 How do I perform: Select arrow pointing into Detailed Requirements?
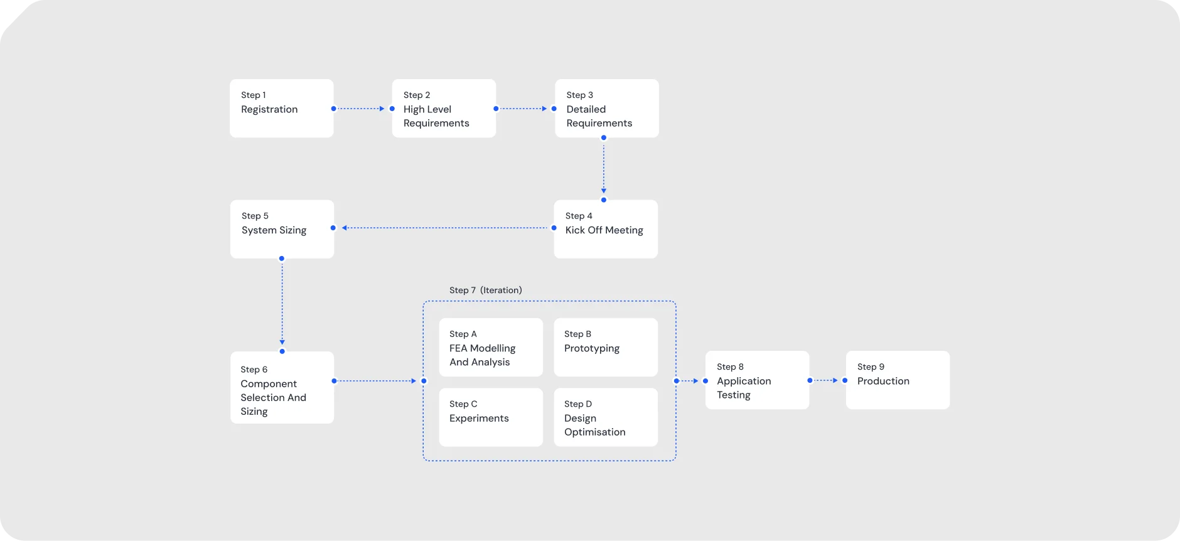tap(524, 109)
